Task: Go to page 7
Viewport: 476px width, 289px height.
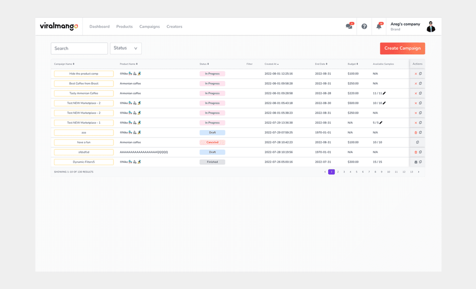Action: [x=369, y=172]
